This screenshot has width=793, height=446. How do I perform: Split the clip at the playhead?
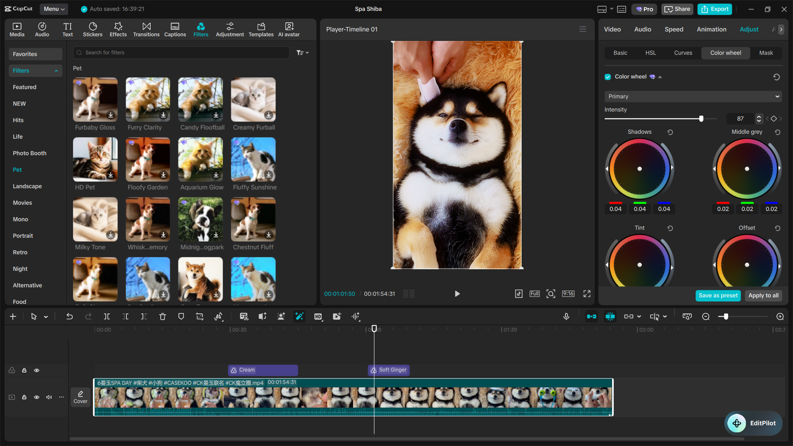(x=107, y=316)
